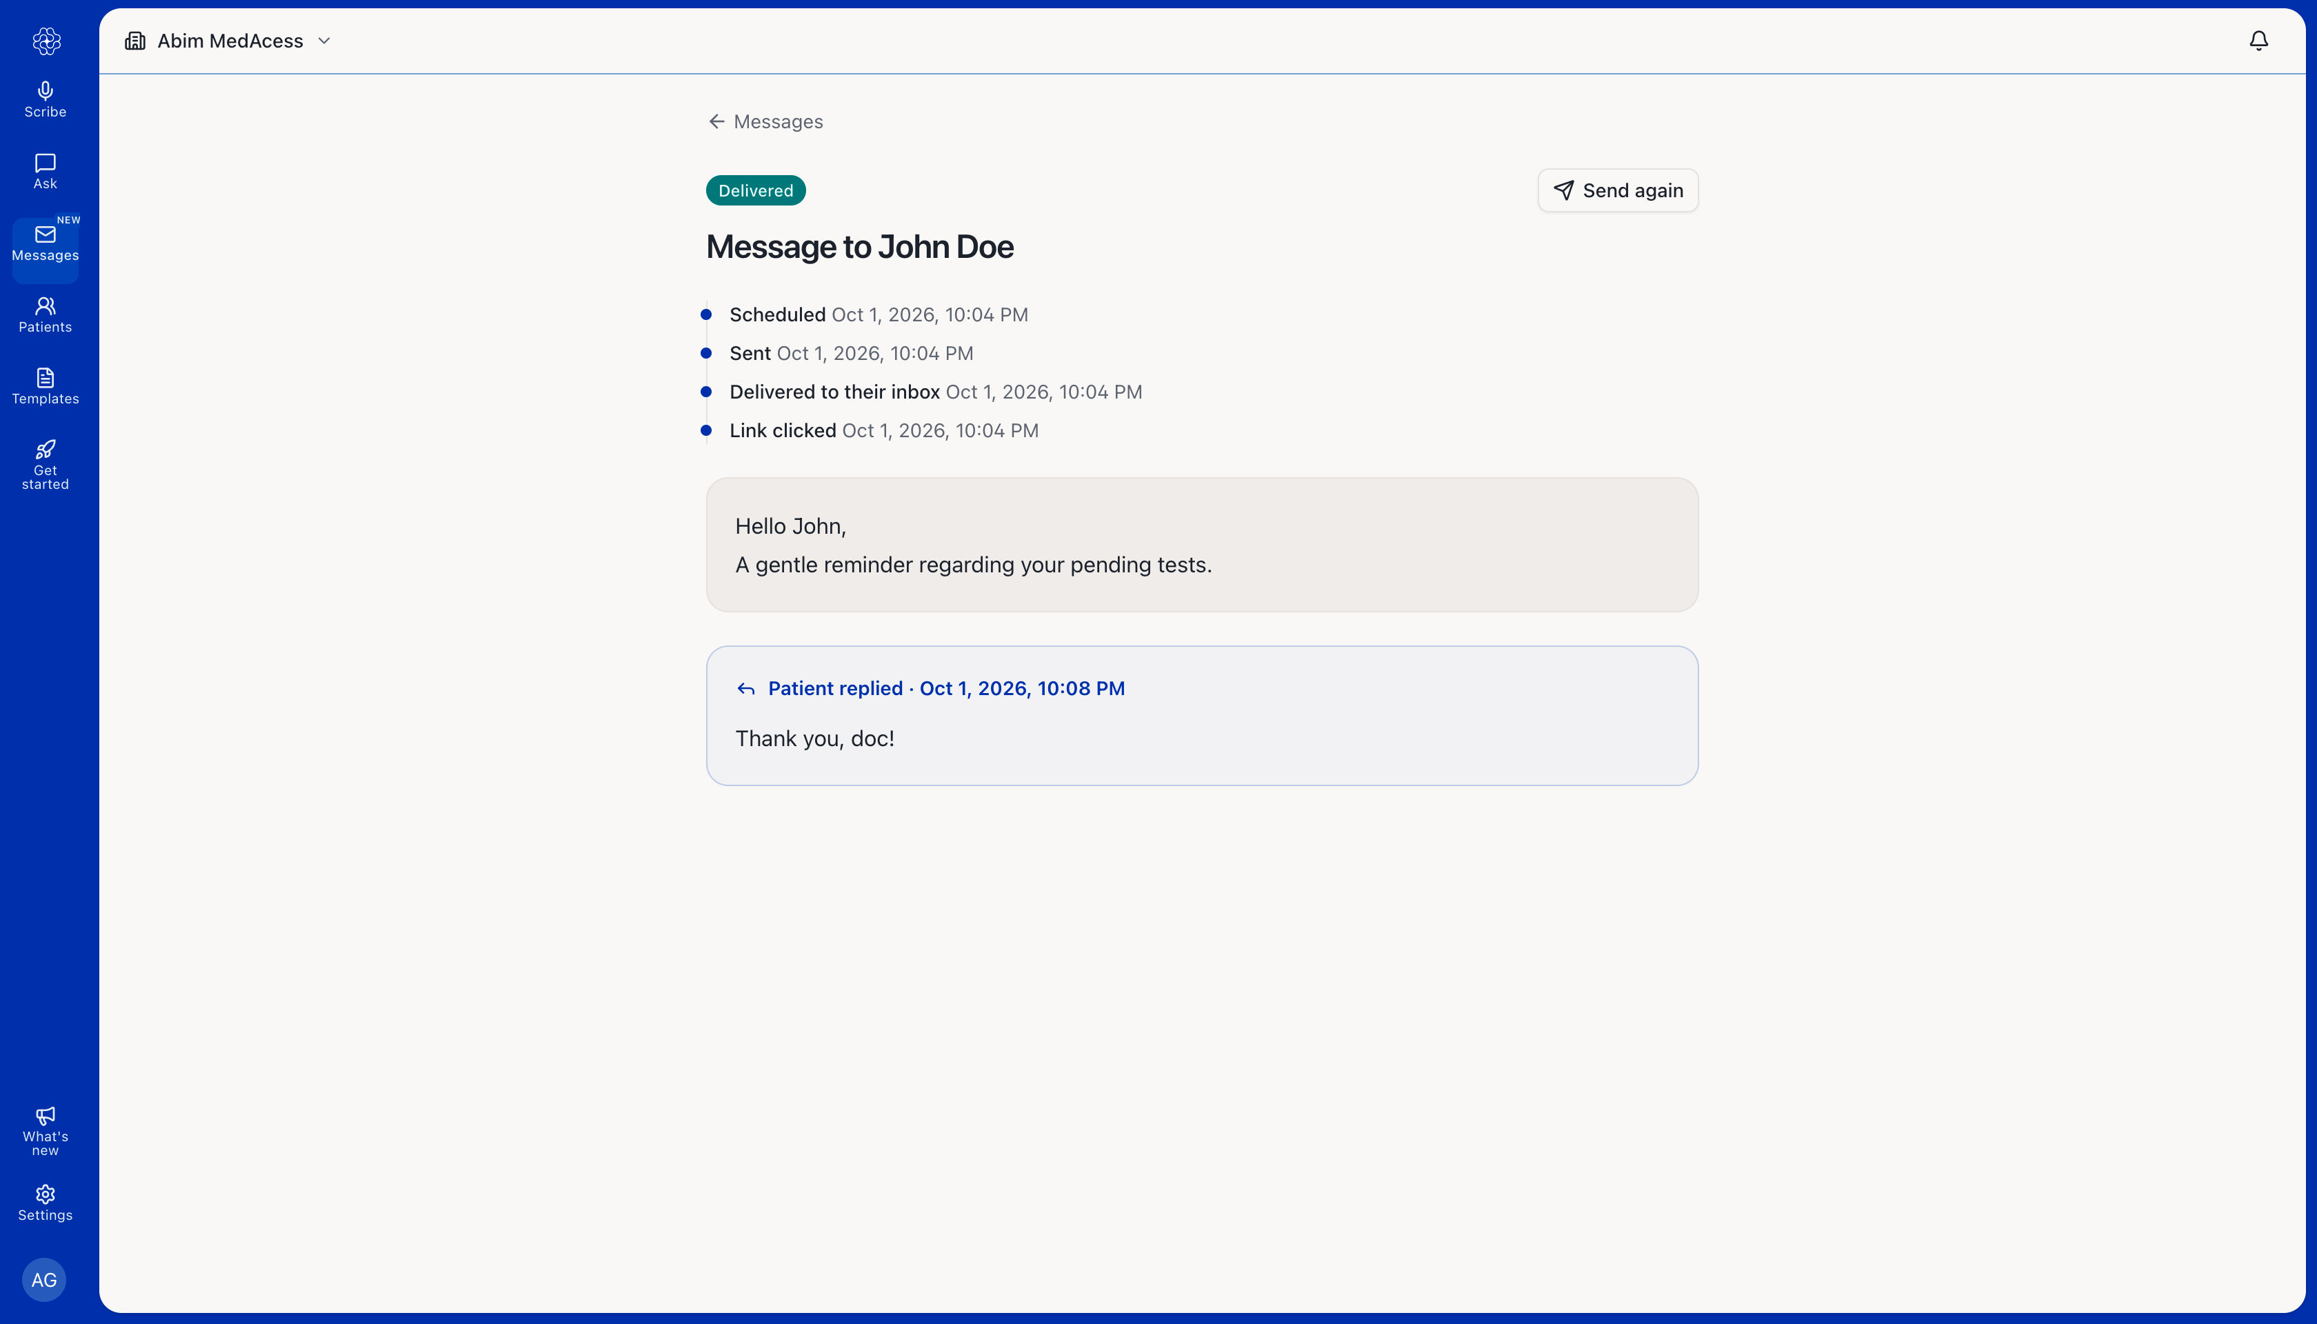This screenshot has height=1324, width=2317.
Task: Click the app logo at top of sidebar
Action: click(x=46, y=41)
